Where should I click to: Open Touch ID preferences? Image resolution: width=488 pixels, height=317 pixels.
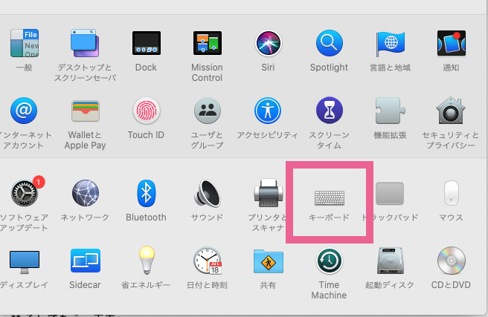point(147,111)
